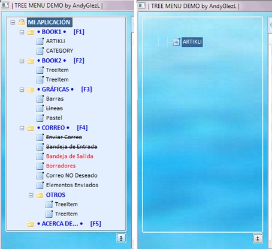272x249 pixels.
Task: Click the ACERCA DE... folder icon
Action: (x=31, y=224)
